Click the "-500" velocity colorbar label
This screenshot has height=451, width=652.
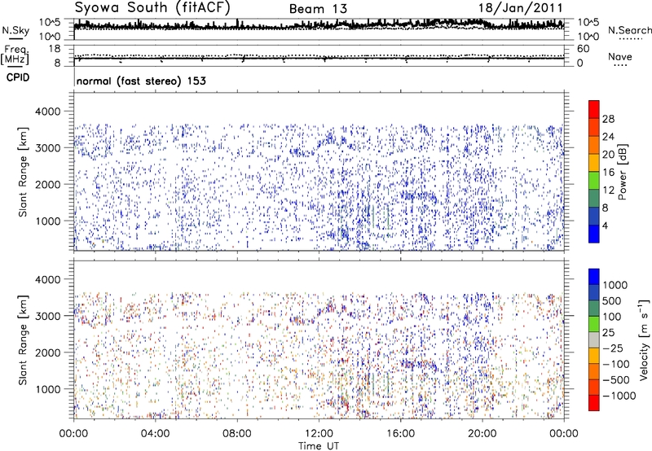click(x=616, y=380)
